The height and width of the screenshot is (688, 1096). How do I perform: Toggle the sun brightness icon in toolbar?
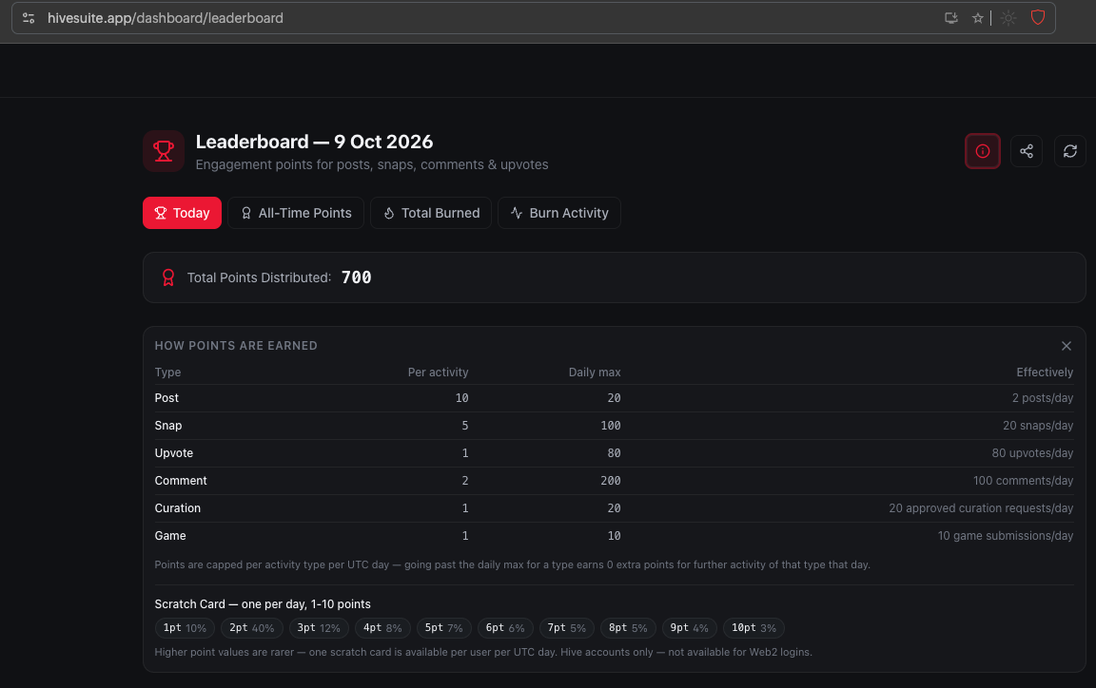1008,18
